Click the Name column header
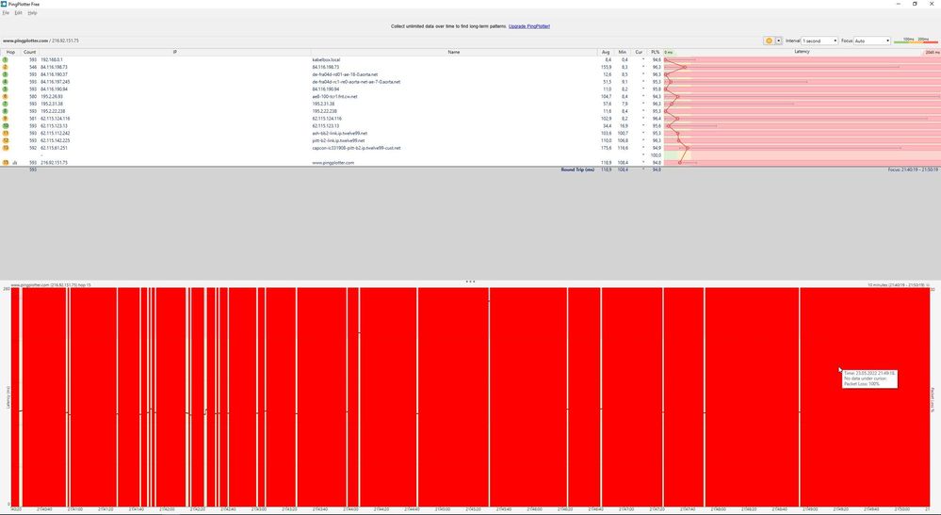This screenshot has width=941, height=515. 454,52
